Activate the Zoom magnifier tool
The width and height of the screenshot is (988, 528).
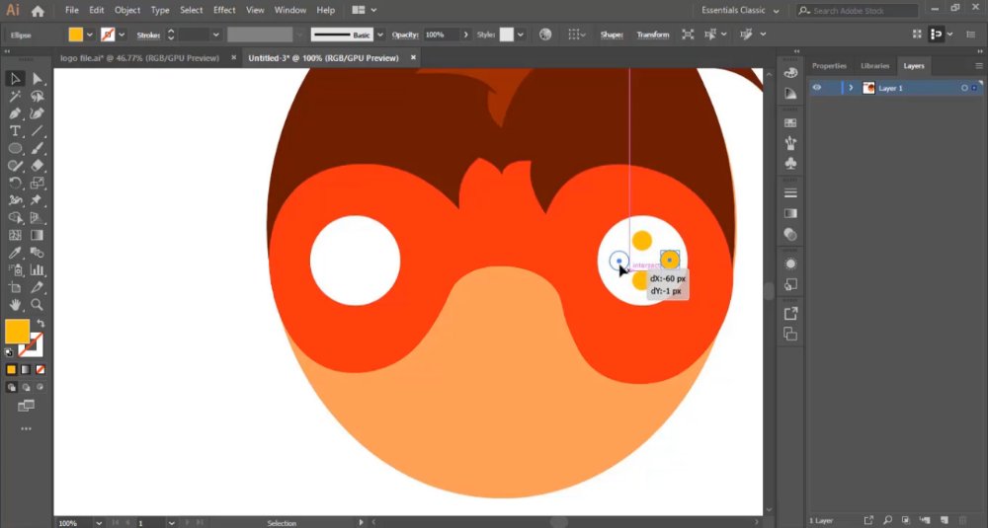tap(38, 305)
